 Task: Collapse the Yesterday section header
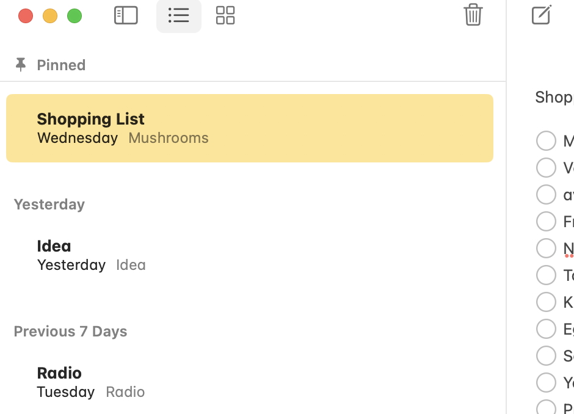49,204
